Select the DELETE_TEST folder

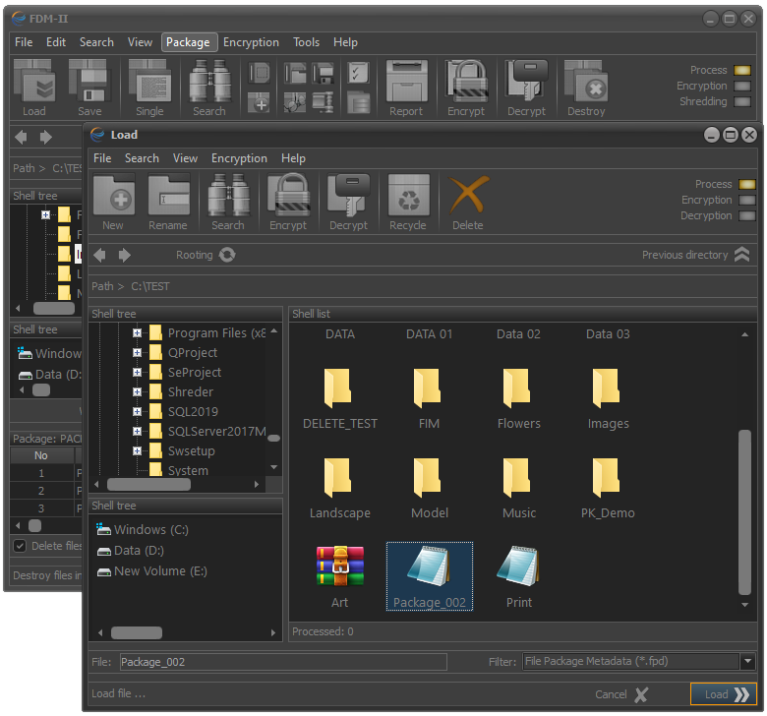click(340, 399)
